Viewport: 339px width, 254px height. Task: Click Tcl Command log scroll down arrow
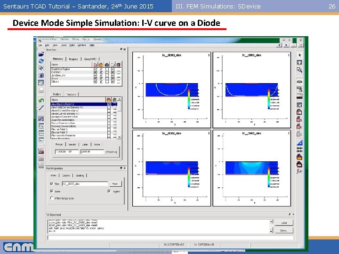pyautogui.click(x=271, y=231)
